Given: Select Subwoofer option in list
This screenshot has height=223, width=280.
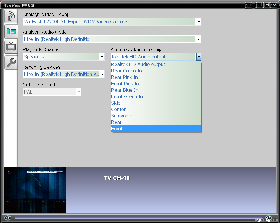Looking at the screenshot, I should 156,116.
